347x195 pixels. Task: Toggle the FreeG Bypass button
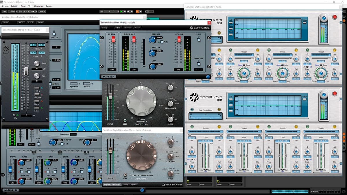[x=37, y=95]
